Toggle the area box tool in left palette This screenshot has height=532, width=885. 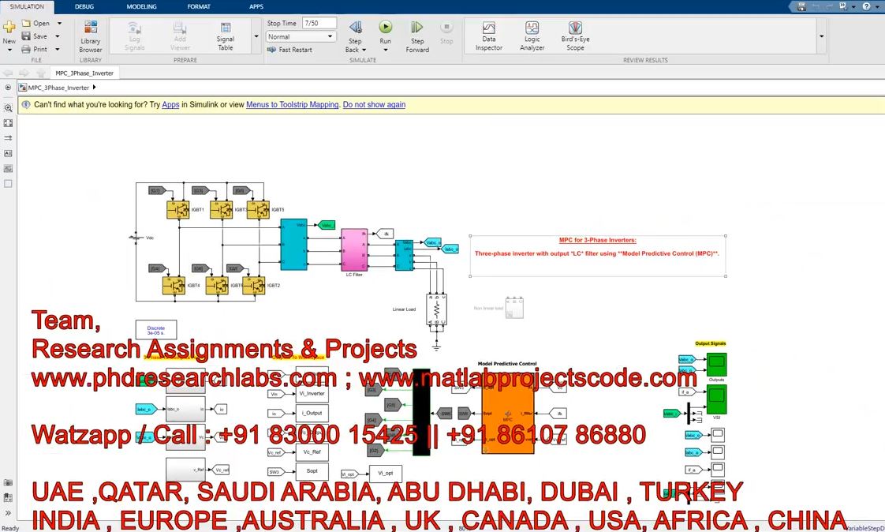click(8, 183)
